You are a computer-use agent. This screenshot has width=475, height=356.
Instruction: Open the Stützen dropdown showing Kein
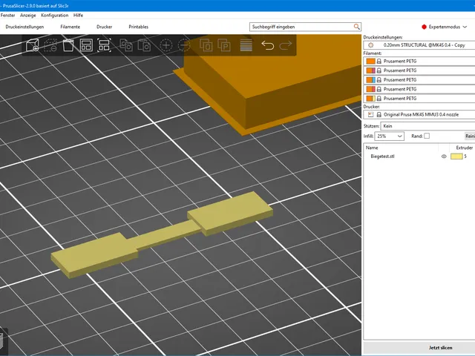427,126
